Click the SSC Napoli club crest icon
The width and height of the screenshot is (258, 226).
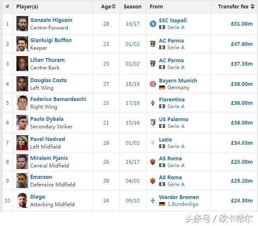[x=153, y=24]
